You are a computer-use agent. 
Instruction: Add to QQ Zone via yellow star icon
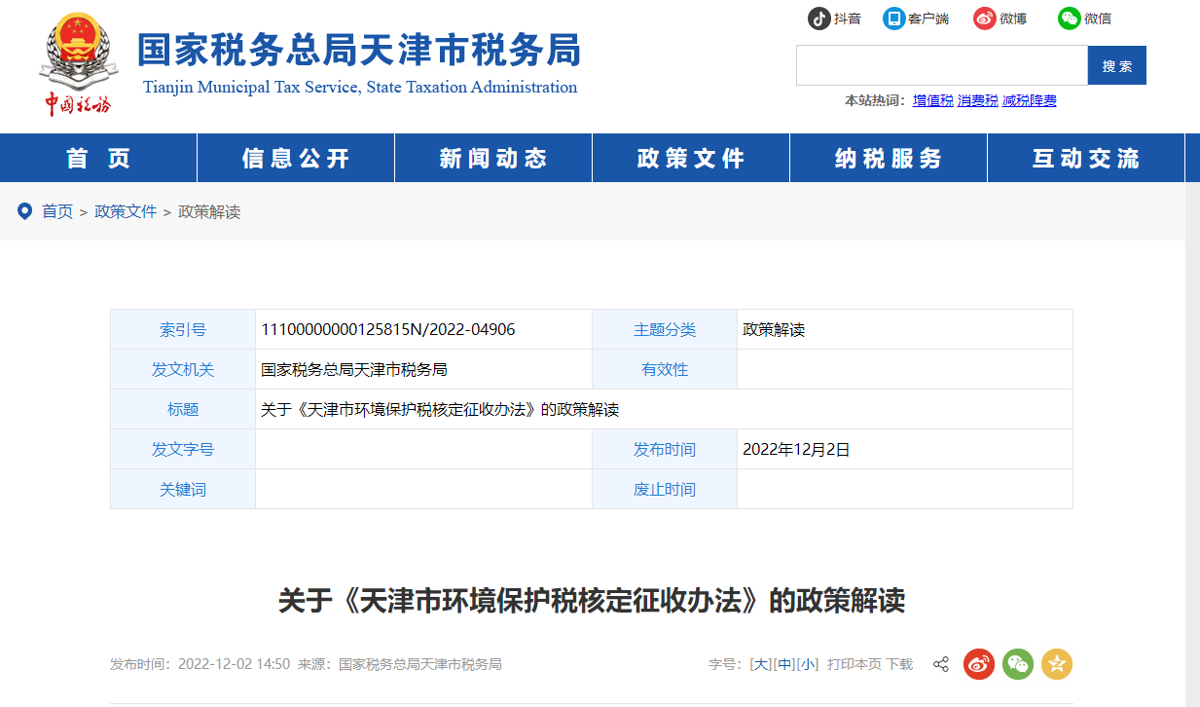click(1057, 664)
